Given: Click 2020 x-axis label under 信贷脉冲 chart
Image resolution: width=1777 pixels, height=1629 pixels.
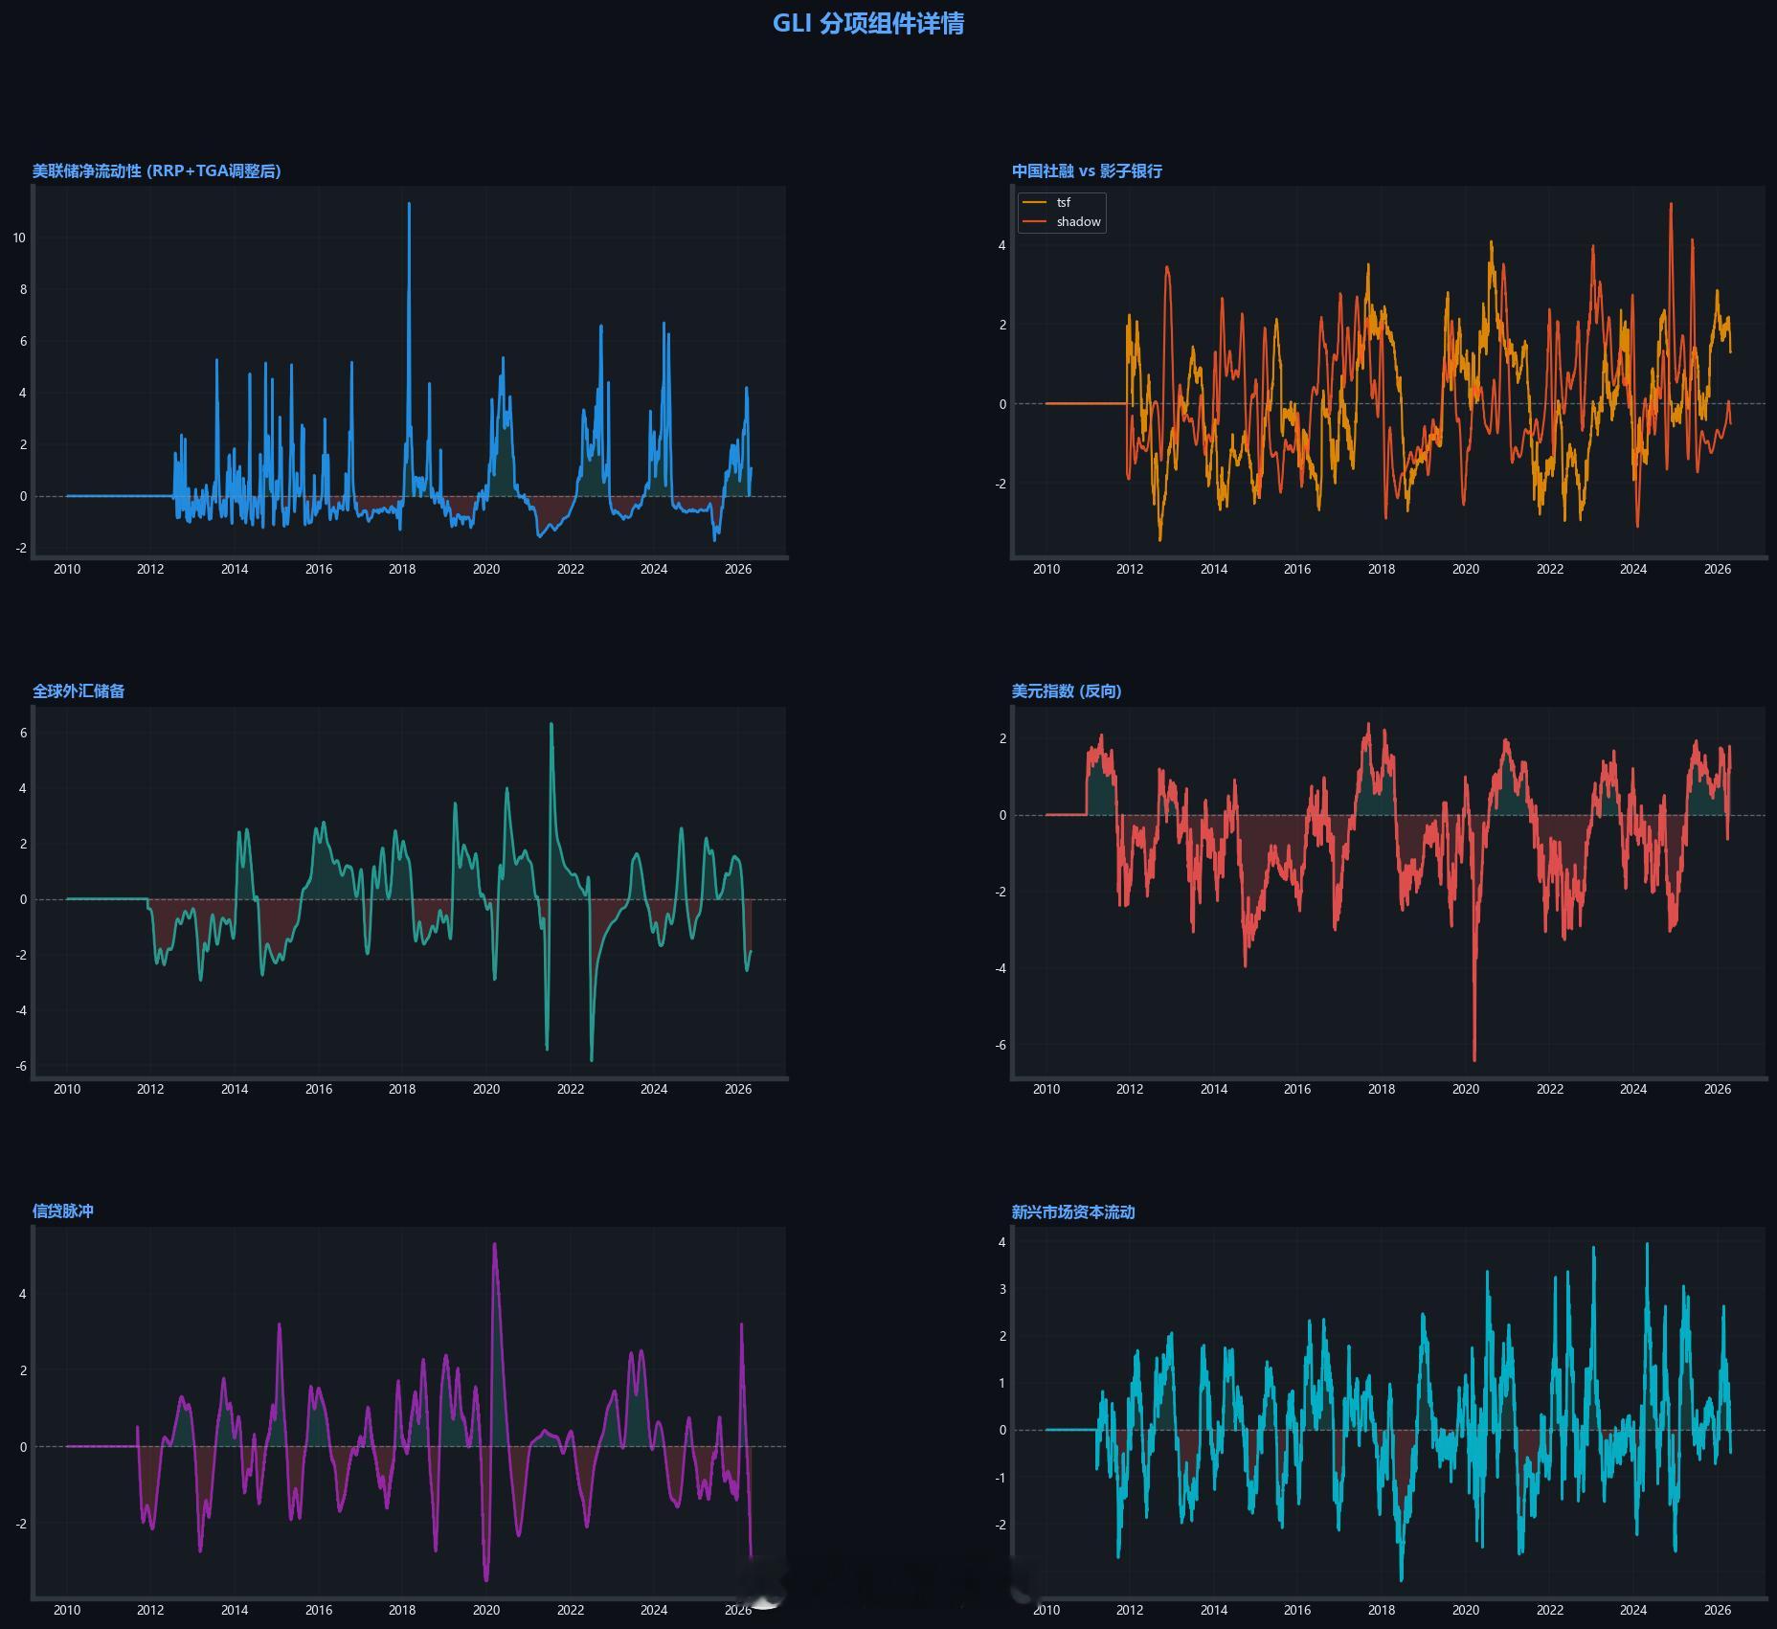Looking at the screenshot, I should [486, 1609].
